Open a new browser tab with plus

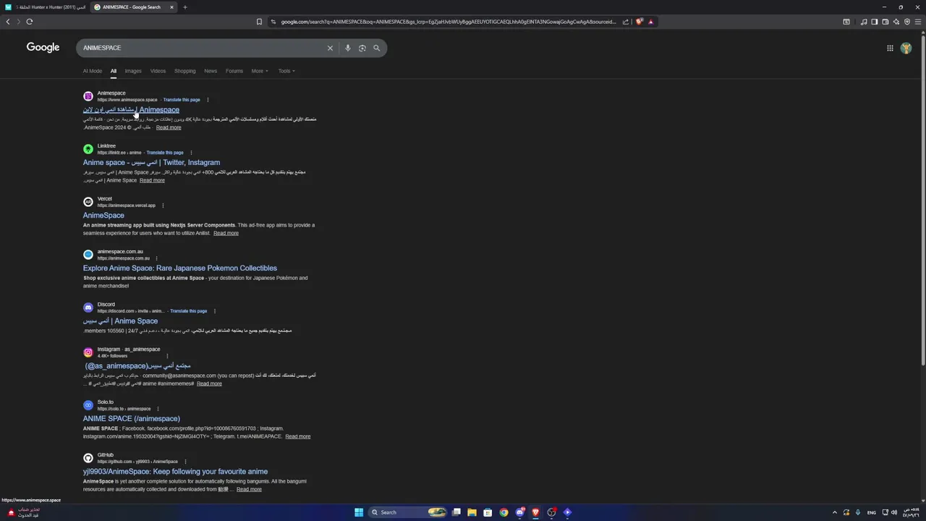184,7
